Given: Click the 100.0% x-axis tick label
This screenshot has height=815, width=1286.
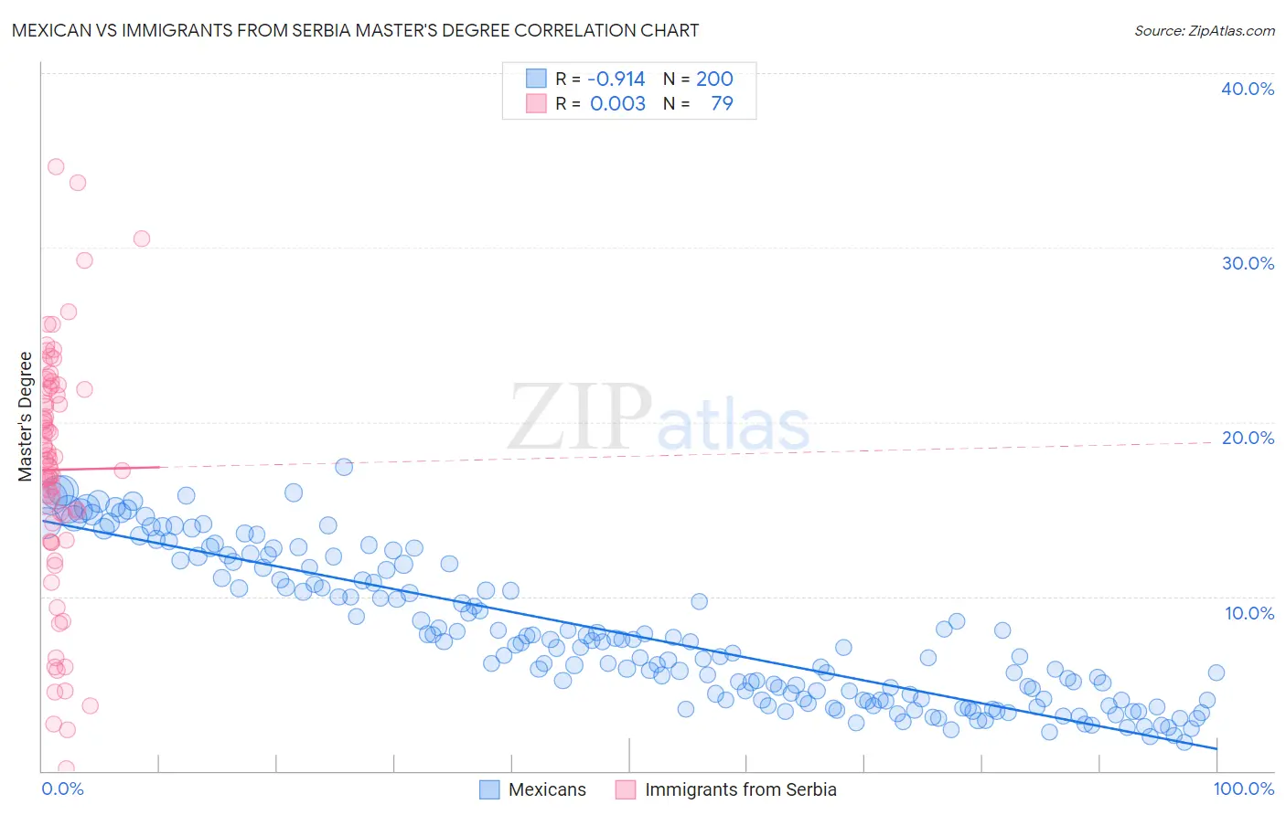Looking at the screenshot, I should (1244, 789).
